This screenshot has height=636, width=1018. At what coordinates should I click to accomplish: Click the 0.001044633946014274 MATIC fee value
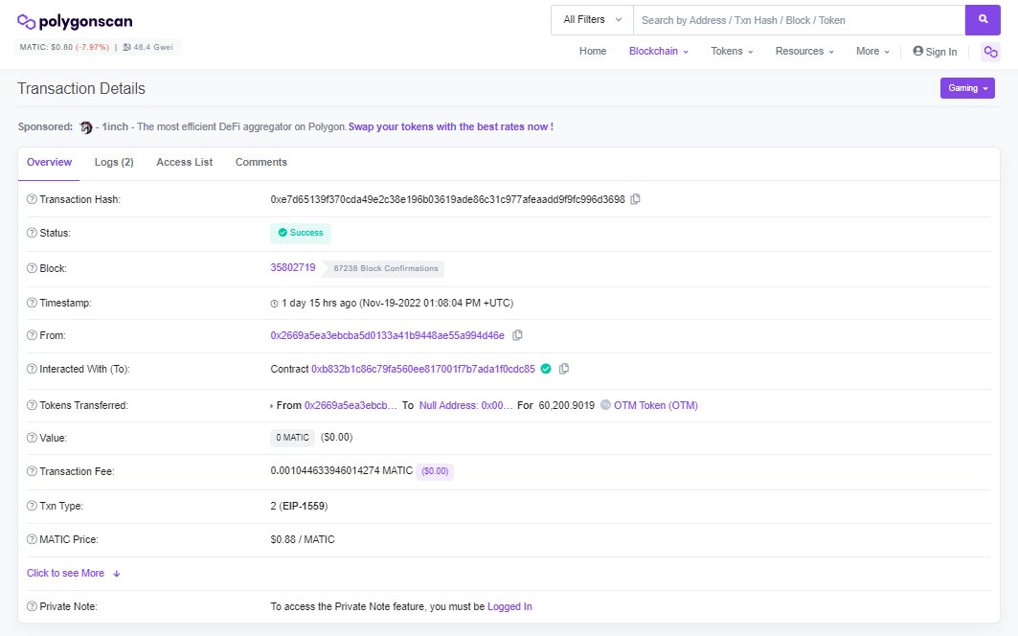(342, 470)
